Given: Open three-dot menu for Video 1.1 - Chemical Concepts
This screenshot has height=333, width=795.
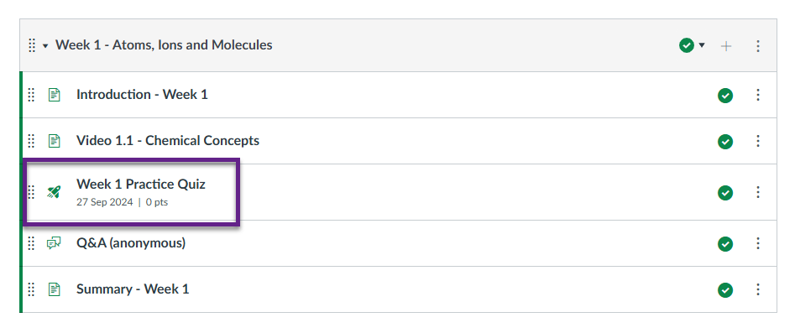Looking at the screenshot, I should point(758,140).
